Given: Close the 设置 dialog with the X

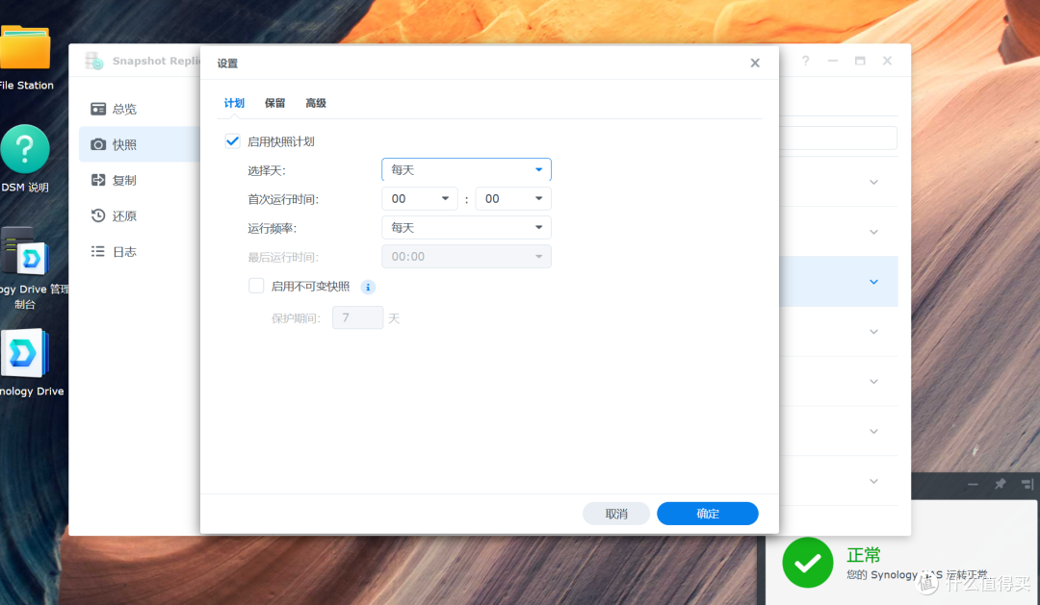Looking at the screenshot, I should [755, 63].
